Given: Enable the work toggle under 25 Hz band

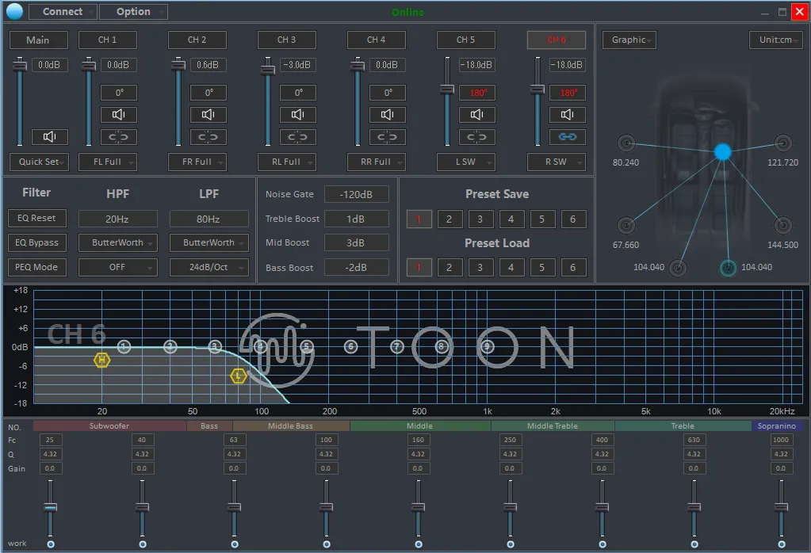Looking at the screenshot, I should coord(51,544).
